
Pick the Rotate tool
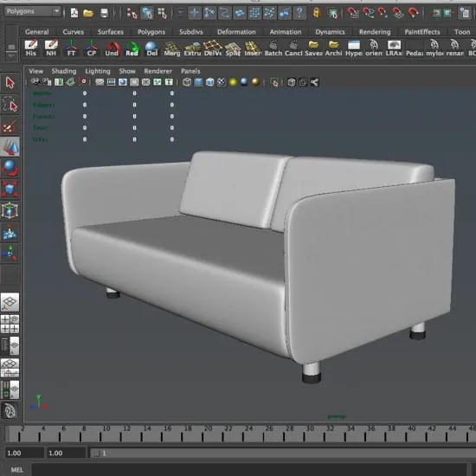(x=10, y=168)
